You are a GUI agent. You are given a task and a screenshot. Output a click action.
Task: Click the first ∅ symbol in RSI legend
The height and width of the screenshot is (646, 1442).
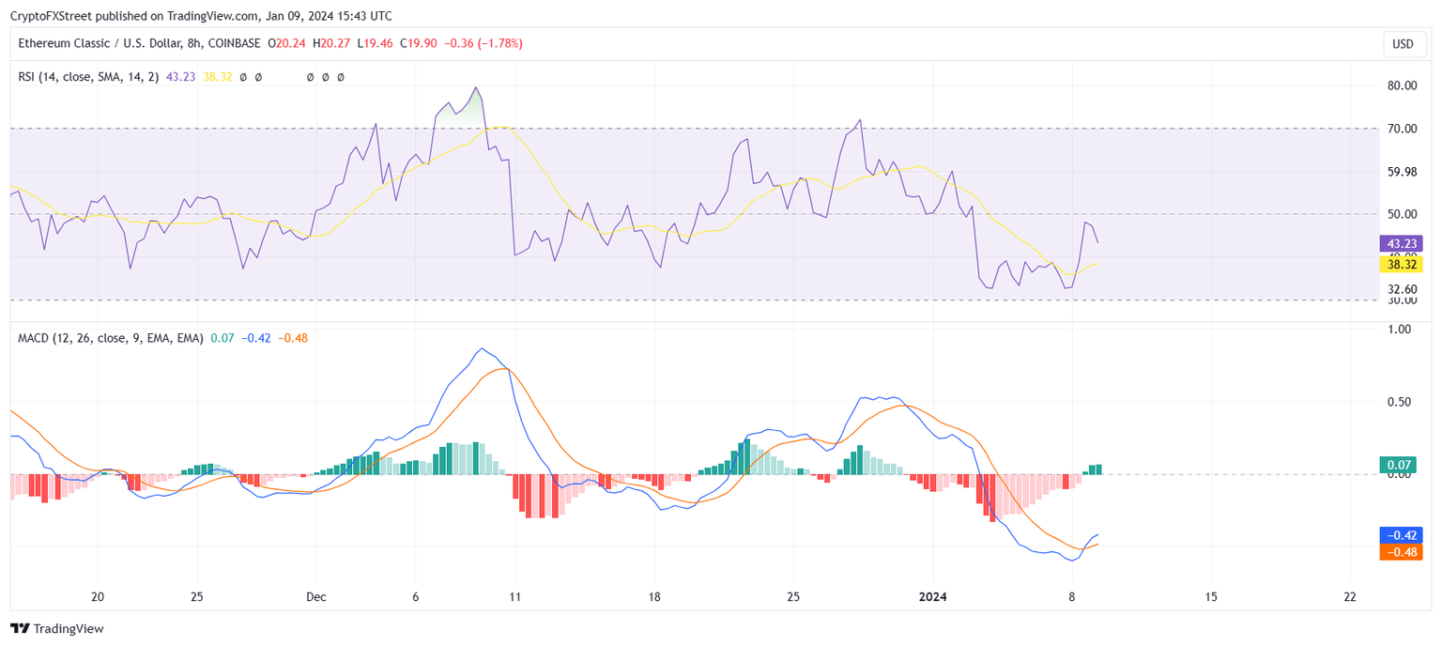click(243, 77)
